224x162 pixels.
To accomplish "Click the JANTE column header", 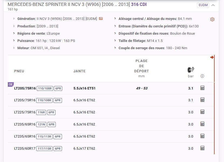I will coord(80,71).
